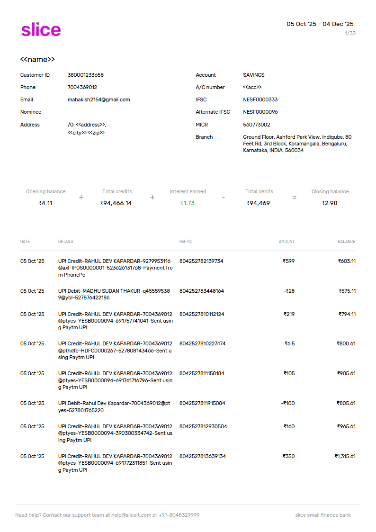Click the <<name>> placeholder heading
Image resolution: width=376 pixels, height=532 pixels.
pyautogui.click(x=37, y=59)
